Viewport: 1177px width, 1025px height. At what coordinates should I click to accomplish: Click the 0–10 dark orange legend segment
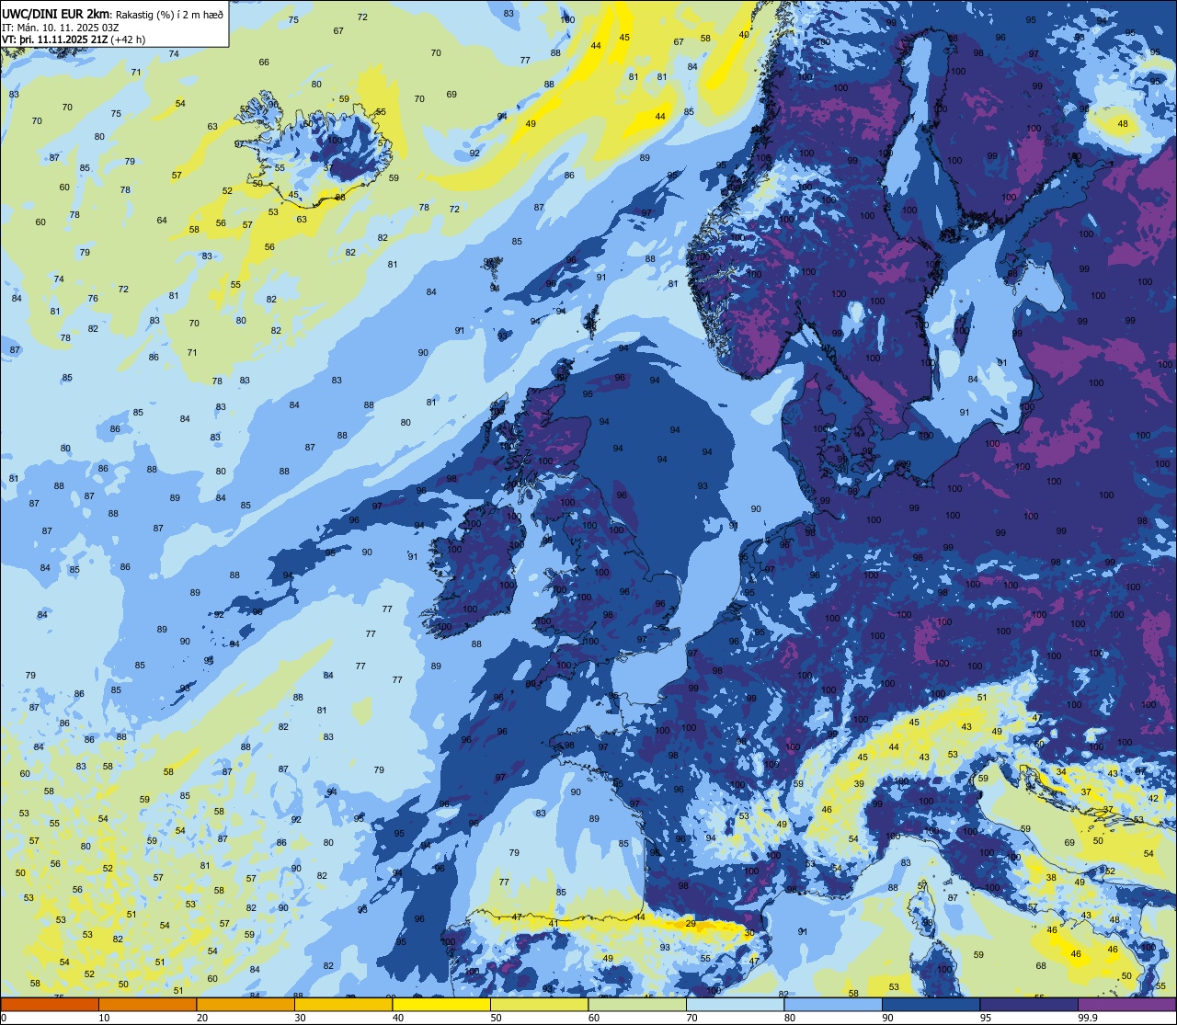pyautogui.click(x=50, y=1004)
